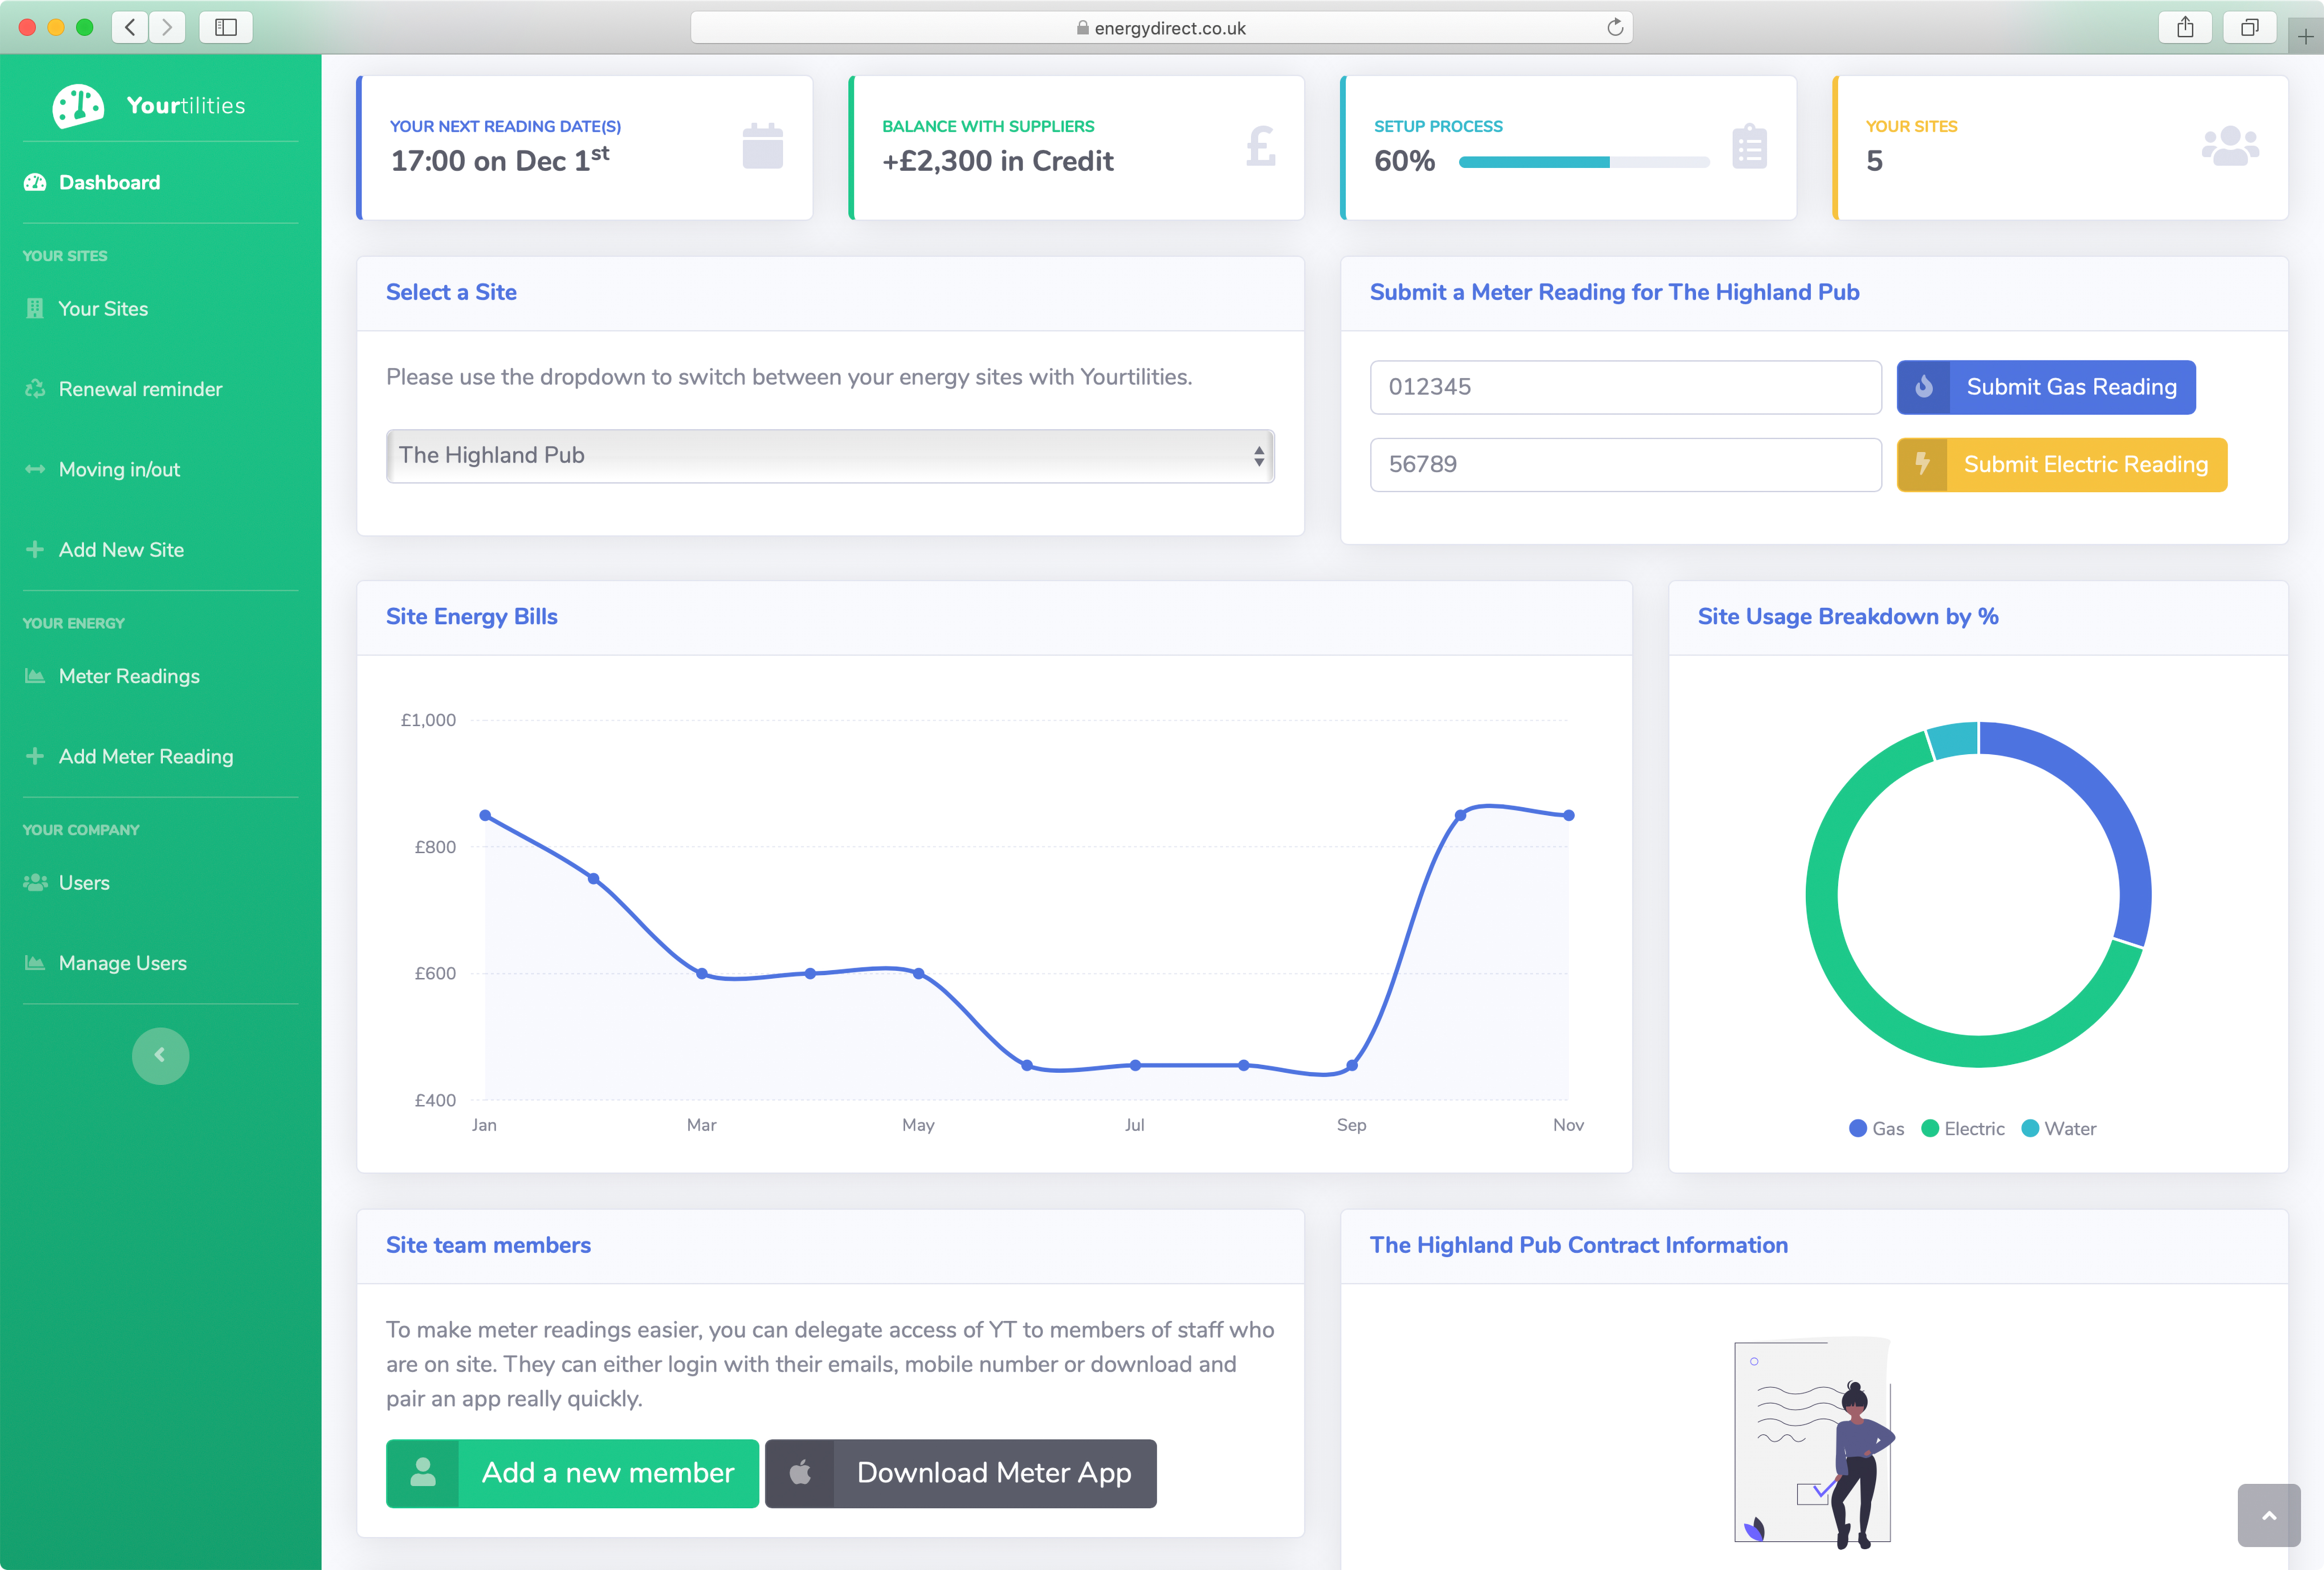Go to Your Sites in the sidebar
2324x1570 pixels.
103,308
